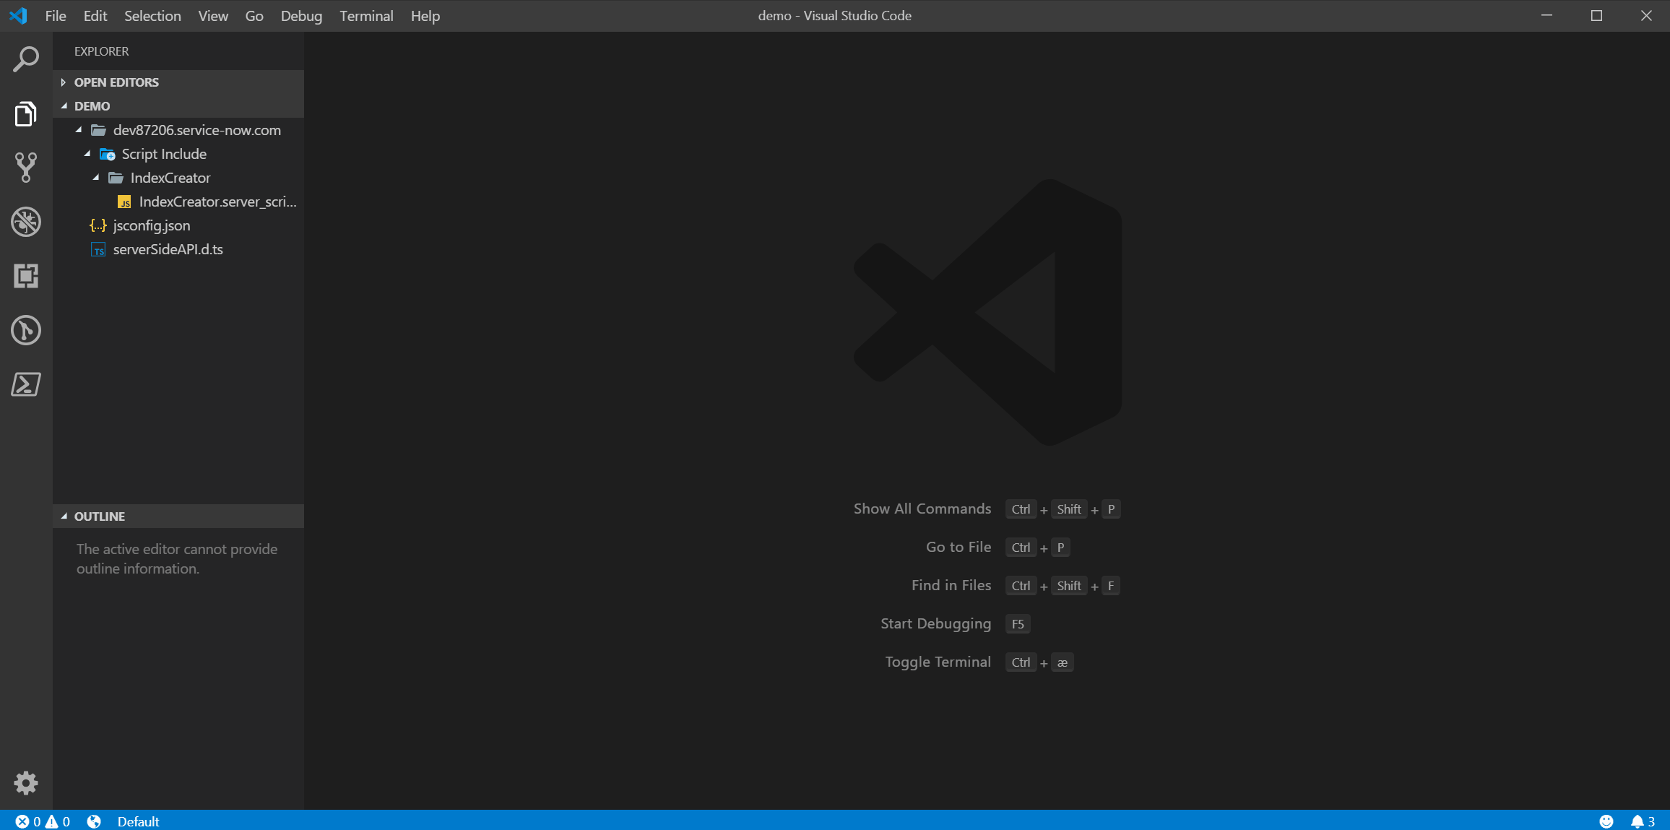Expand the Open Editors section
Screen dimensions: 1670x830
point(116,82)
